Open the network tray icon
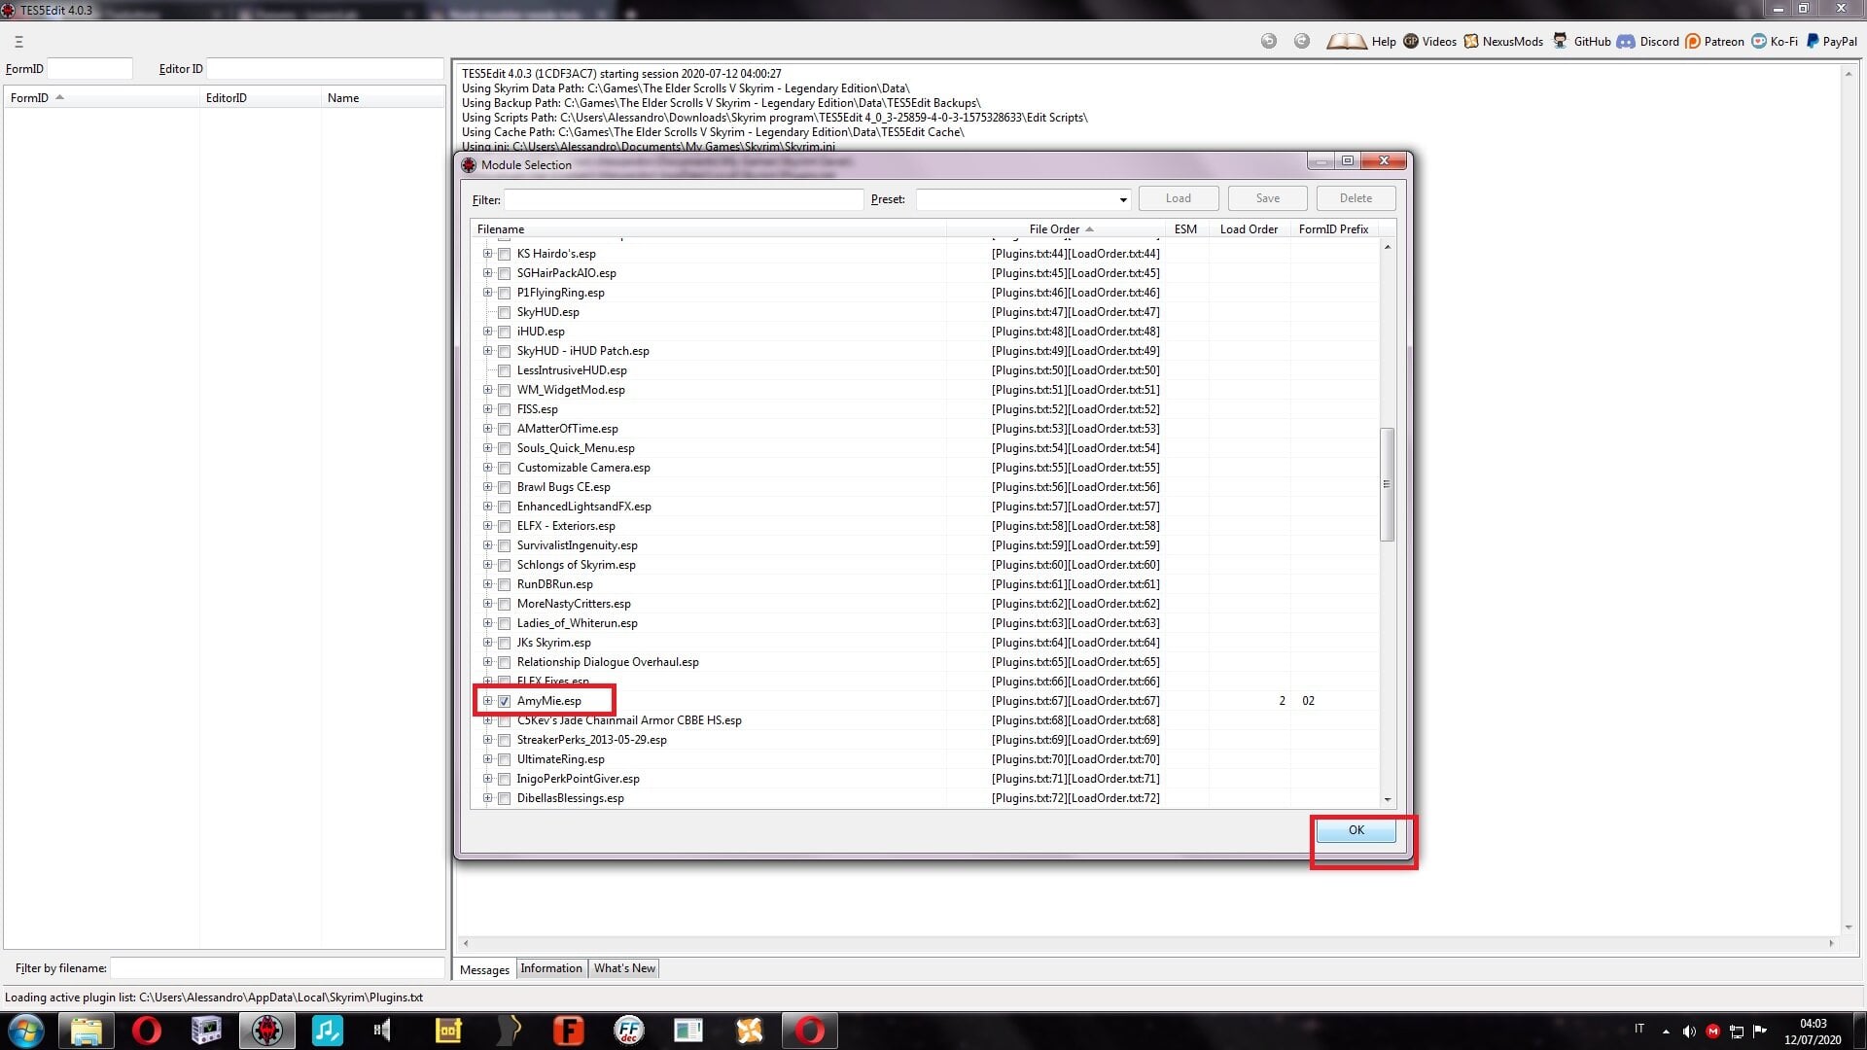Viewport: 1867px width, 1050px height. (1736, 1032)
